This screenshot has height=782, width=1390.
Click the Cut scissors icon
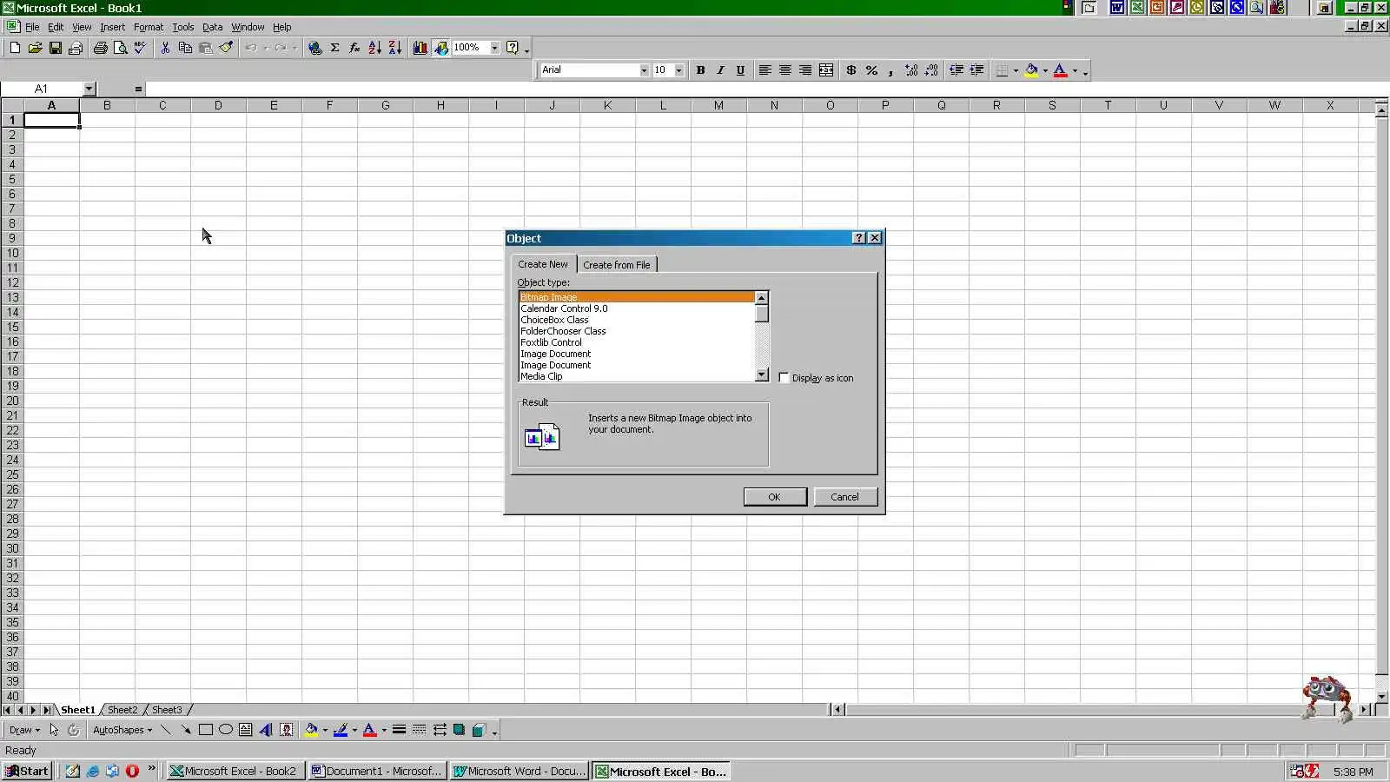[165, 48]
